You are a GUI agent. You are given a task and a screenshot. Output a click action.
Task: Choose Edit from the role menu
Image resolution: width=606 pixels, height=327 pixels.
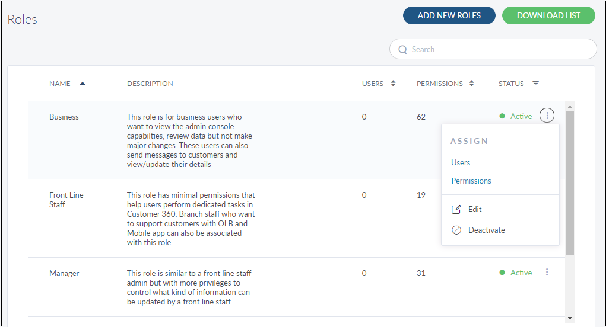pyautogui.click(x=475, y=210)
